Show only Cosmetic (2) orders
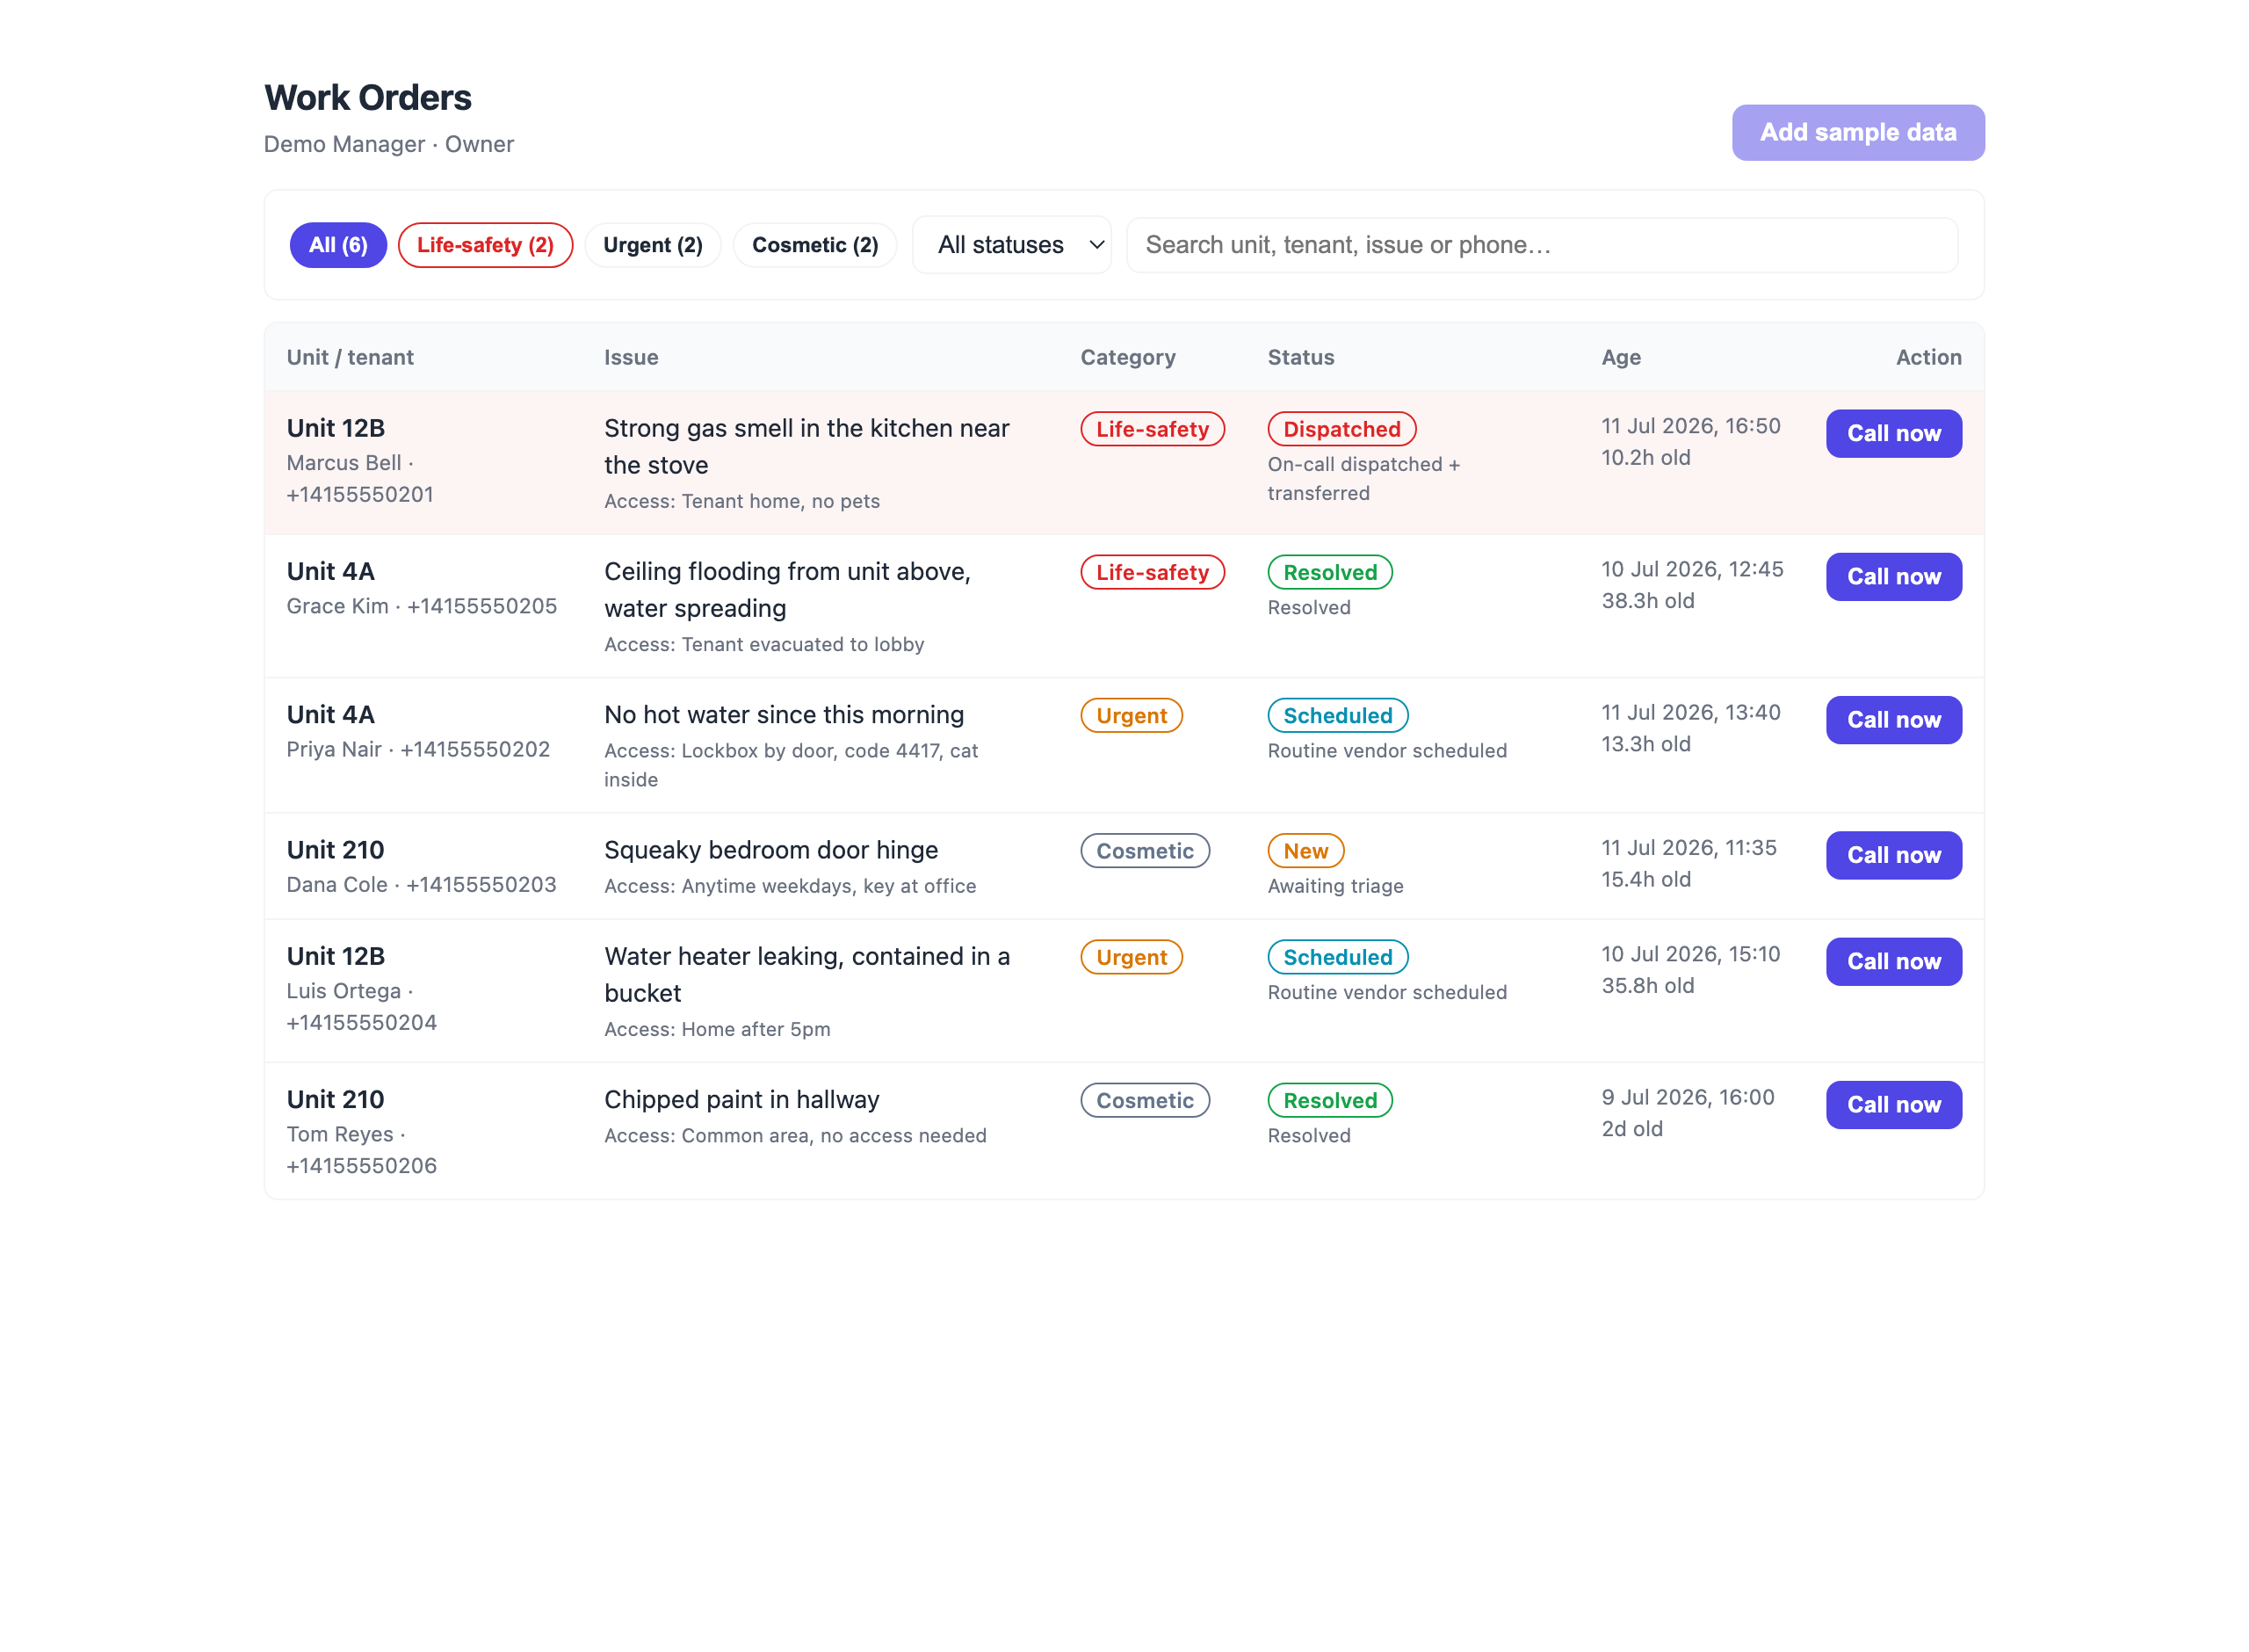 coord(814,245)
